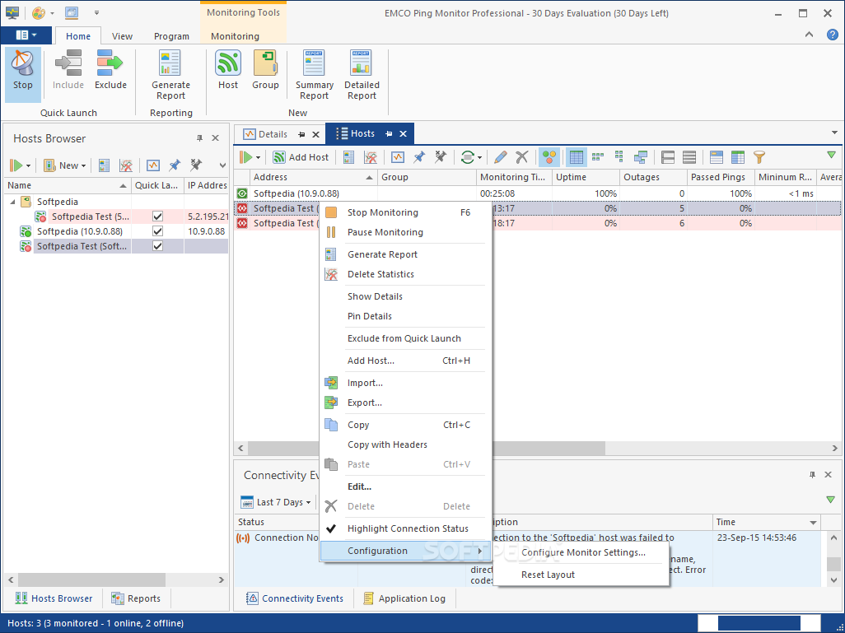Click the edit pencil icon in Hosts toolbar
This screenshot has height=633, width=845.
click(500, 156)
